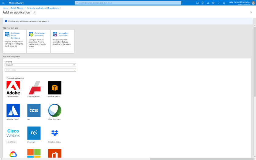Open the notifications bell
This screenshot has width=256, height=160.
pyautogui.click(x=208, y=3)
